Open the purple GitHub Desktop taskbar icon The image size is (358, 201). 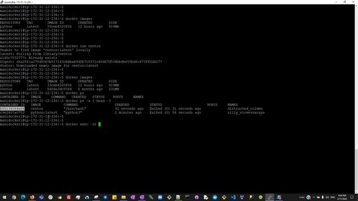click(196, 197)
